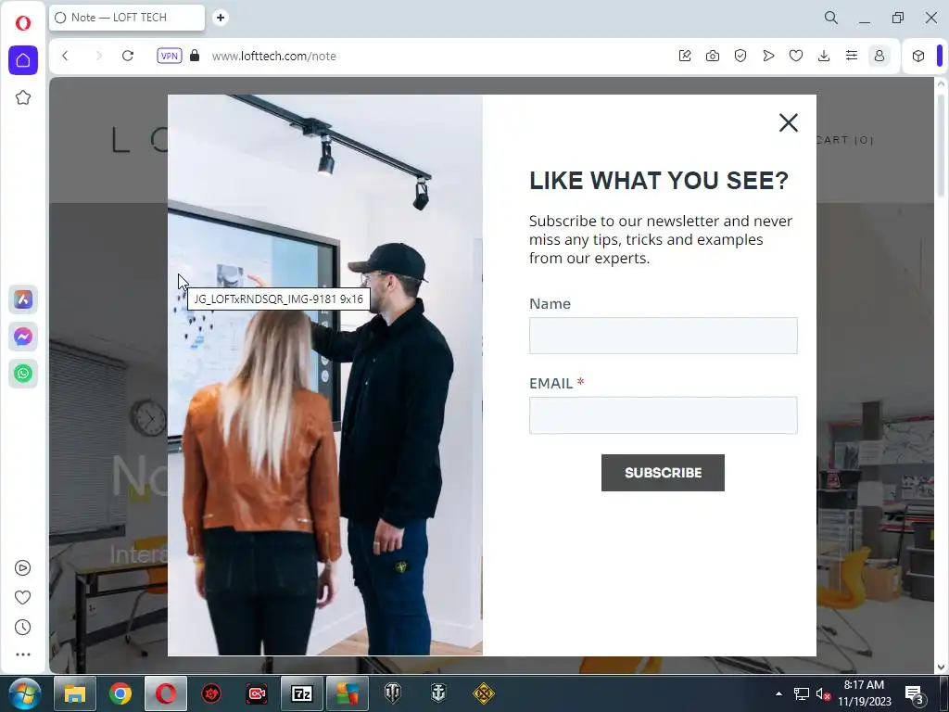The image size is (949, 712).
Task: Open the extensions cube icon
Action: click(x=918, y=56)
